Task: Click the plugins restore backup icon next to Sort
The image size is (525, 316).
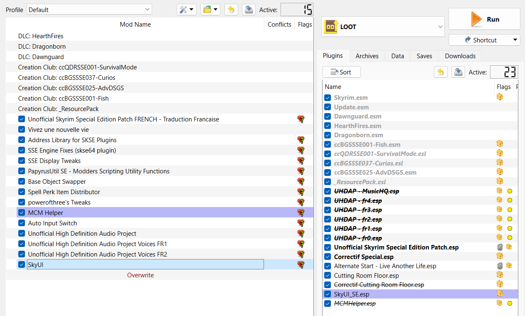Action: point(441,72)
